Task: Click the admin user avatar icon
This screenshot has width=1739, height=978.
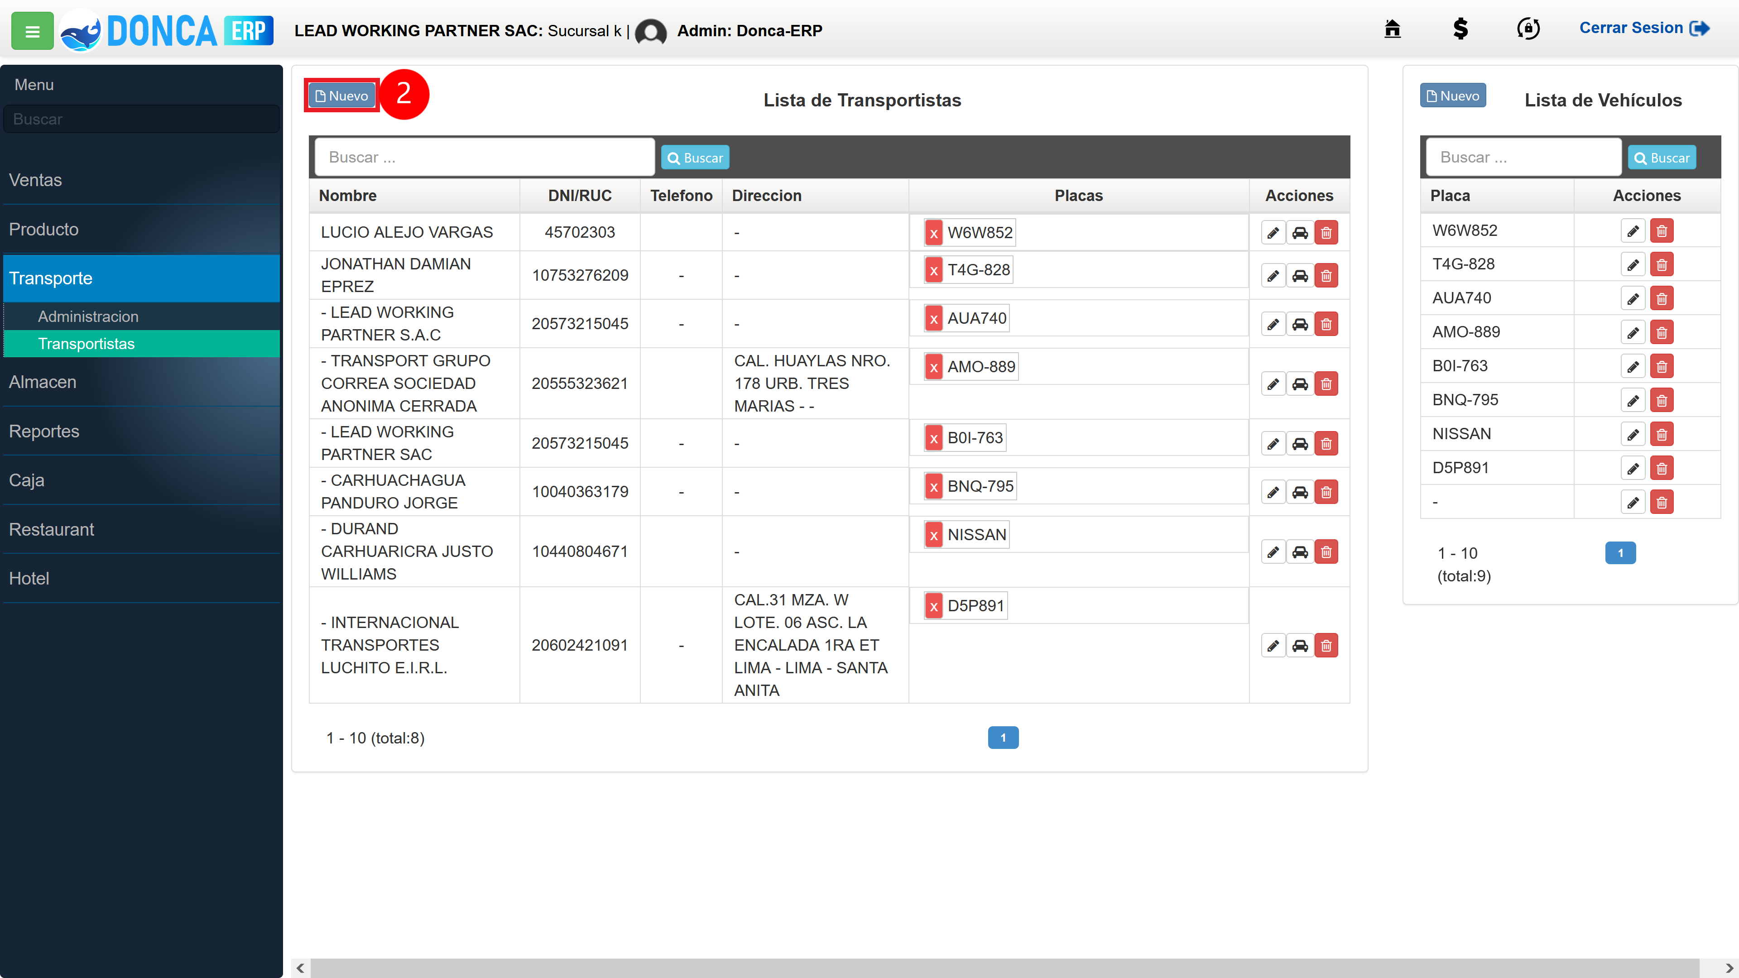Action: 651,31
